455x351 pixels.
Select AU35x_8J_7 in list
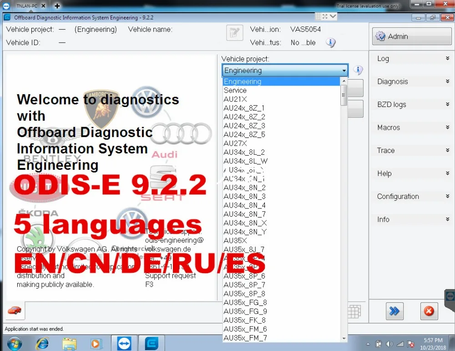pyautogui.click(x=281, y=249)
